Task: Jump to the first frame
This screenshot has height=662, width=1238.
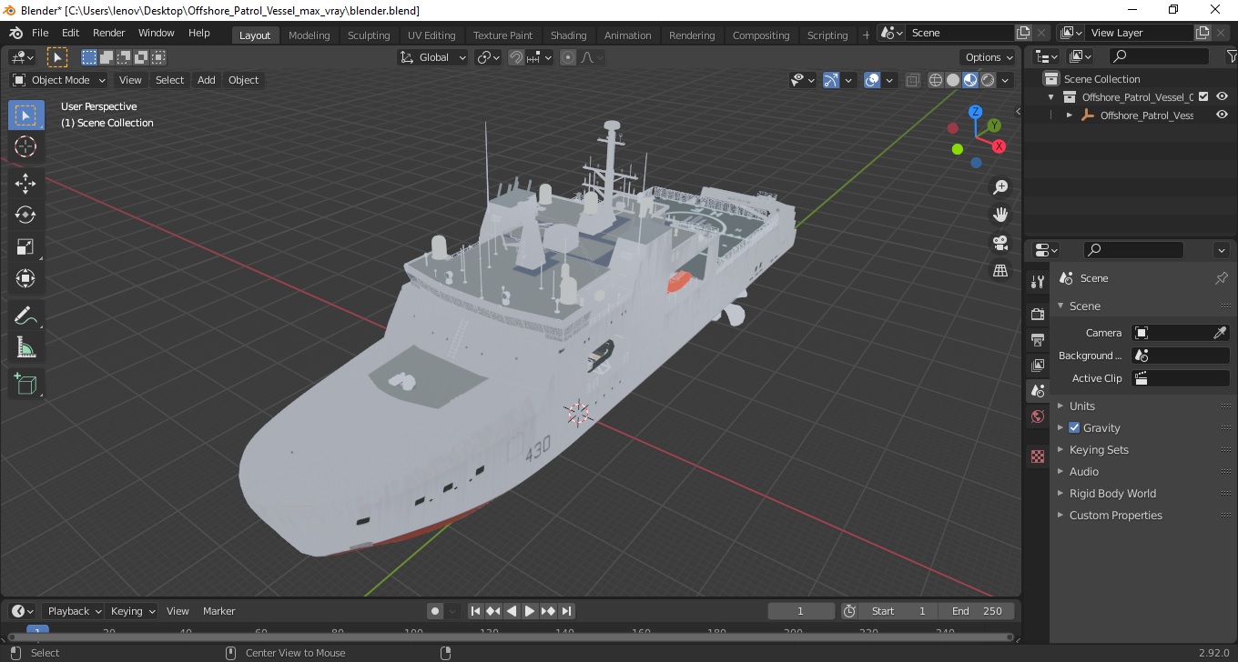Action: pos(475,611)
